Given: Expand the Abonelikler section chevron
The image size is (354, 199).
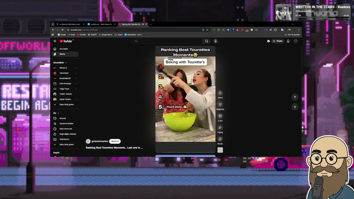Looking at the screenshot, I should (x=66, y=63).
